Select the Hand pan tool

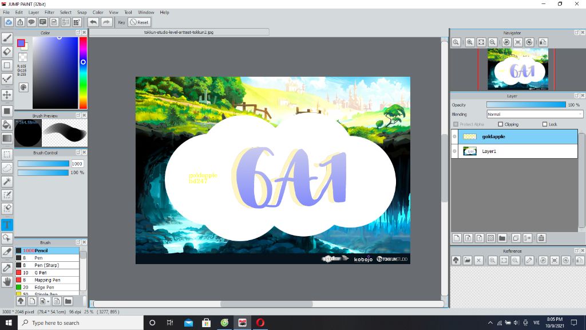click(7, 281)
